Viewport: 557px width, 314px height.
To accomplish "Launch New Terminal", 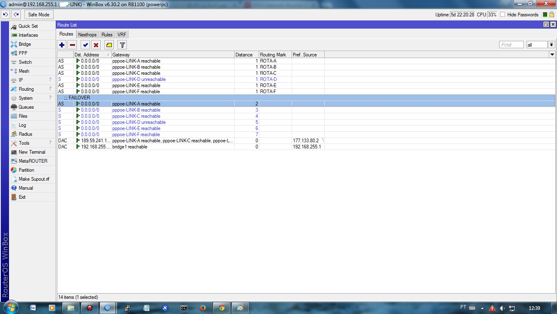I will (x=32, y=152).
